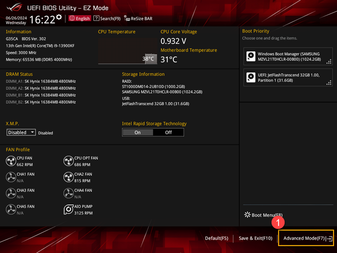337x253 pixels.
Task: Click the 38°C CPU temperature label
Action: 148,59
